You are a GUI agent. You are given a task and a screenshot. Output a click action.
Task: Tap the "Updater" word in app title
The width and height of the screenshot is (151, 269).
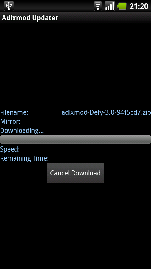point(45,18)
